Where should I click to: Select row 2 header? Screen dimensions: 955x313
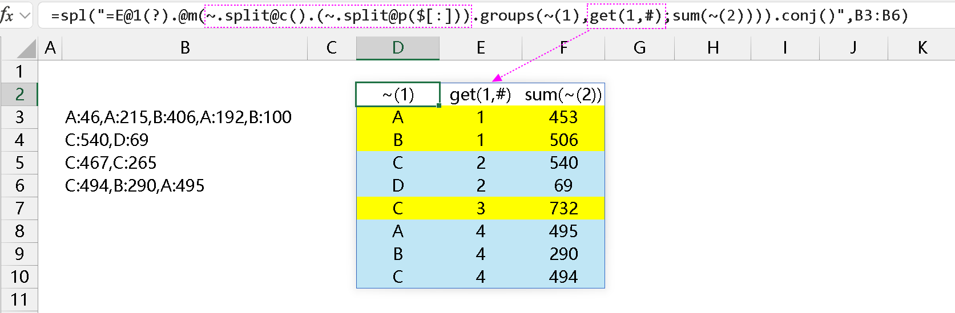coord(19,94)
